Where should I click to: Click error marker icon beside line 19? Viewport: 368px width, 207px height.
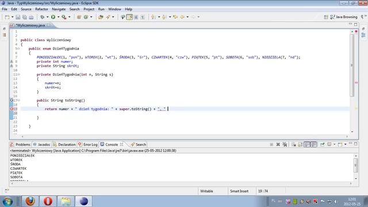pos(11,109)
